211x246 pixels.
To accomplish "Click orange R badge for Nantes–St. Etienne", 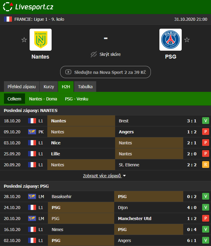I will click(x=206, y=165).
